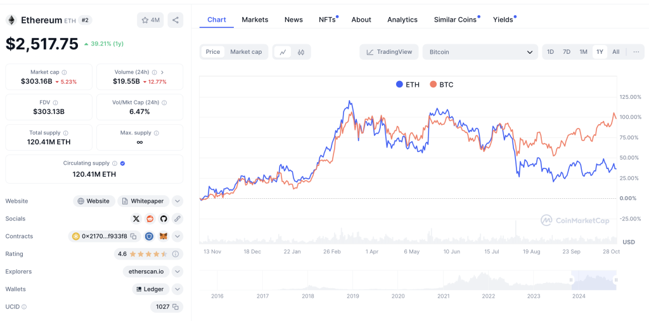
Task: Click the MetaMask fox icon
Action: click(164, 237)
